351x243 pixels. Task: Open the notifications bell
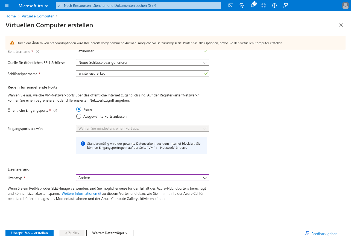tap(253, 5)
